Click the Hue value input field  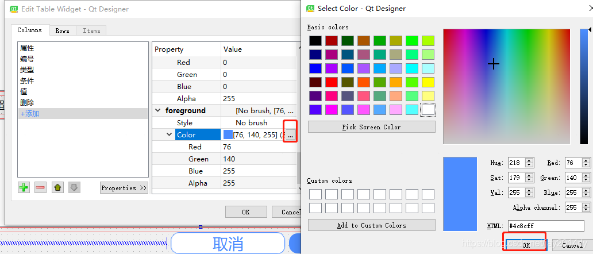coord(517,163)
